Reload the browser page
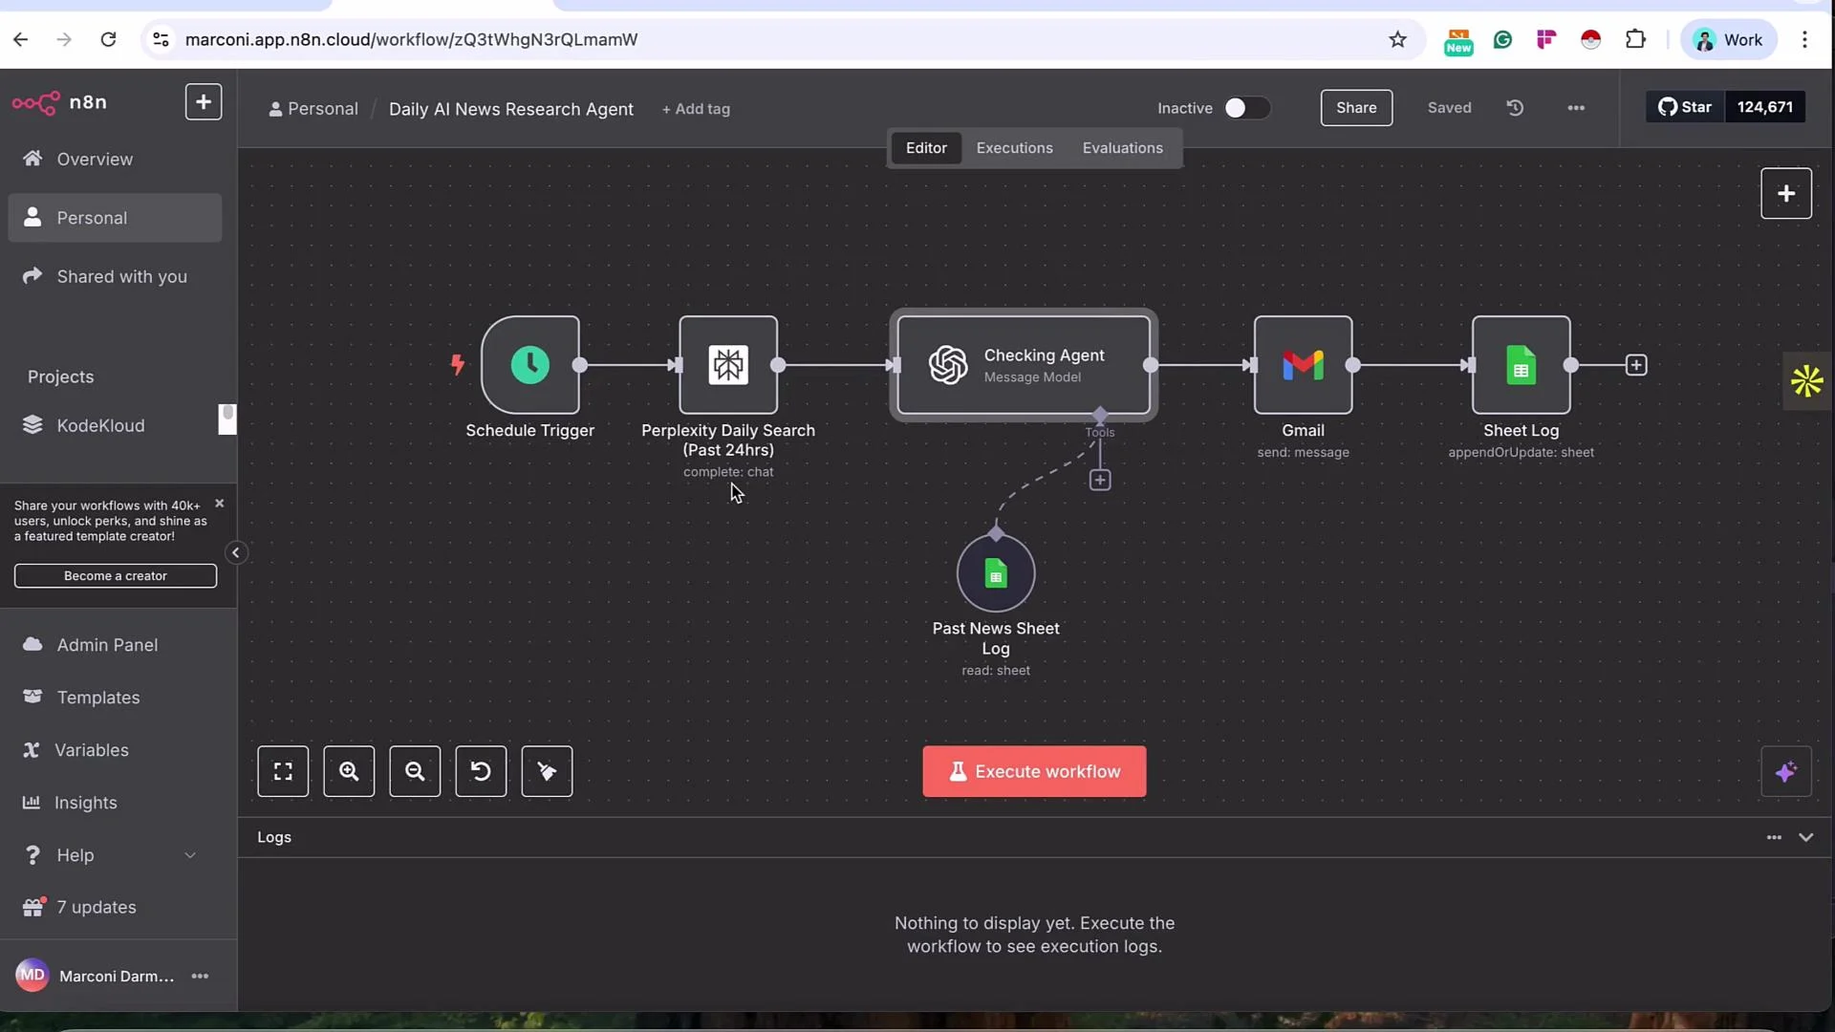This screenshot has width=1835, height=1032. click(108, 39)
